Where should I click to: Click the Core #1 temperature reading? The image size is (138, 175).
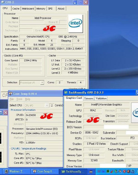point(44,163)
